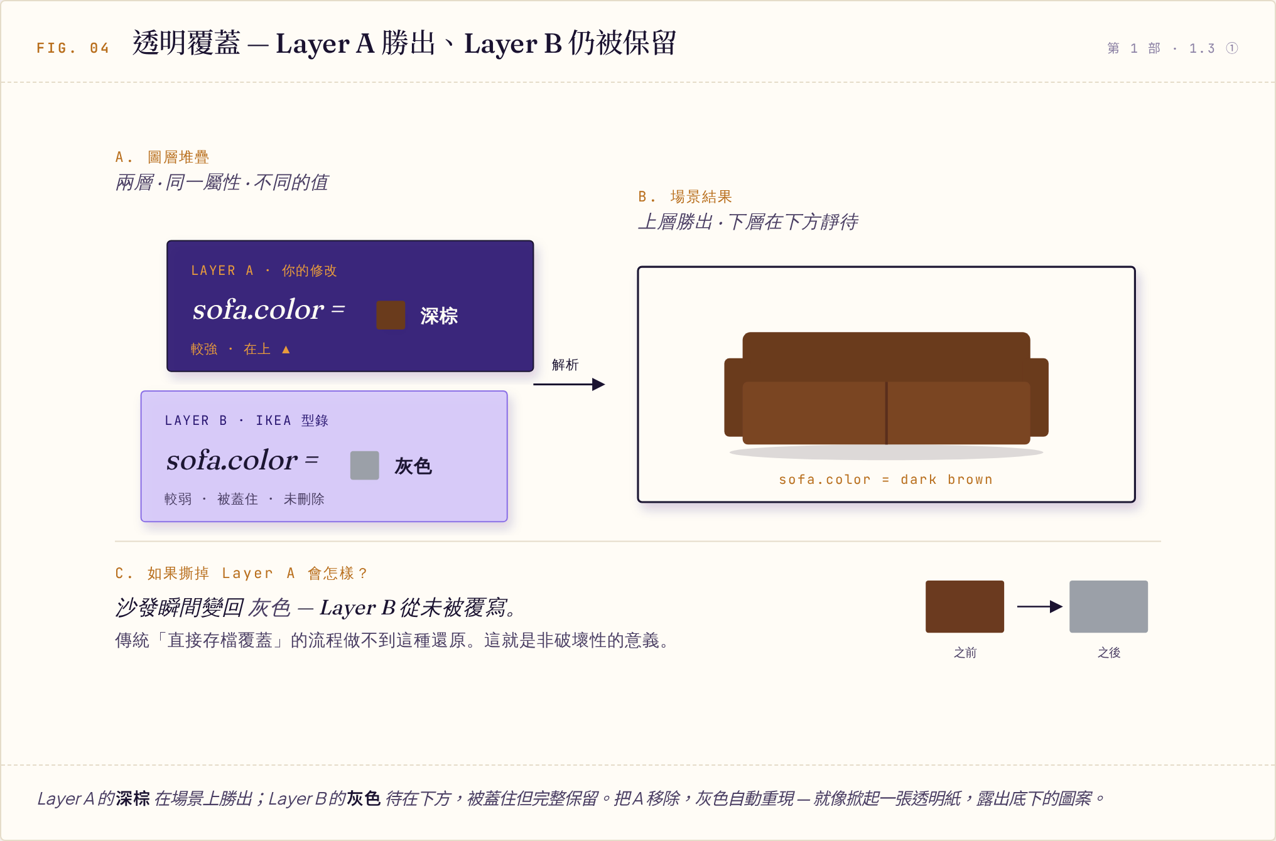Viewport: 1276px width, 841px height.
Task: Click the 'FIG. 04' label
Action: [73, 48]
